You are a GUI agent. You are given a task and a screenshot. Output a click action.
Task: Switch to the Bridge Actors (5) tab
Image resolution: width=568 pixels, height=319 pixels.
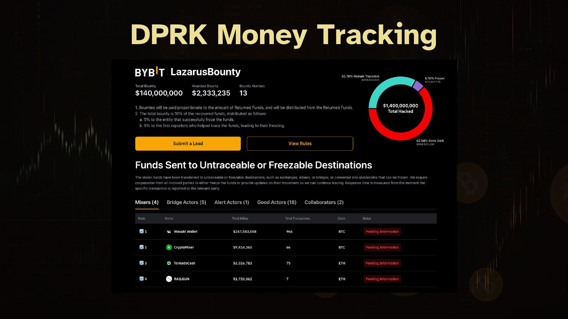pyautogui.click(x=186, y=202)
